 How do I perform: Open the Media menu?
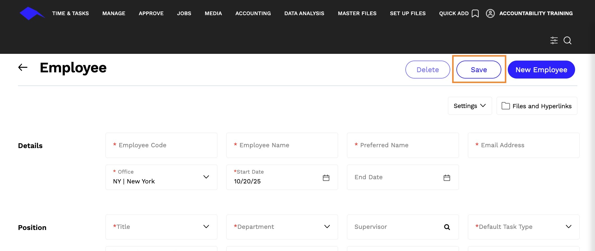[x=213, y=13]
